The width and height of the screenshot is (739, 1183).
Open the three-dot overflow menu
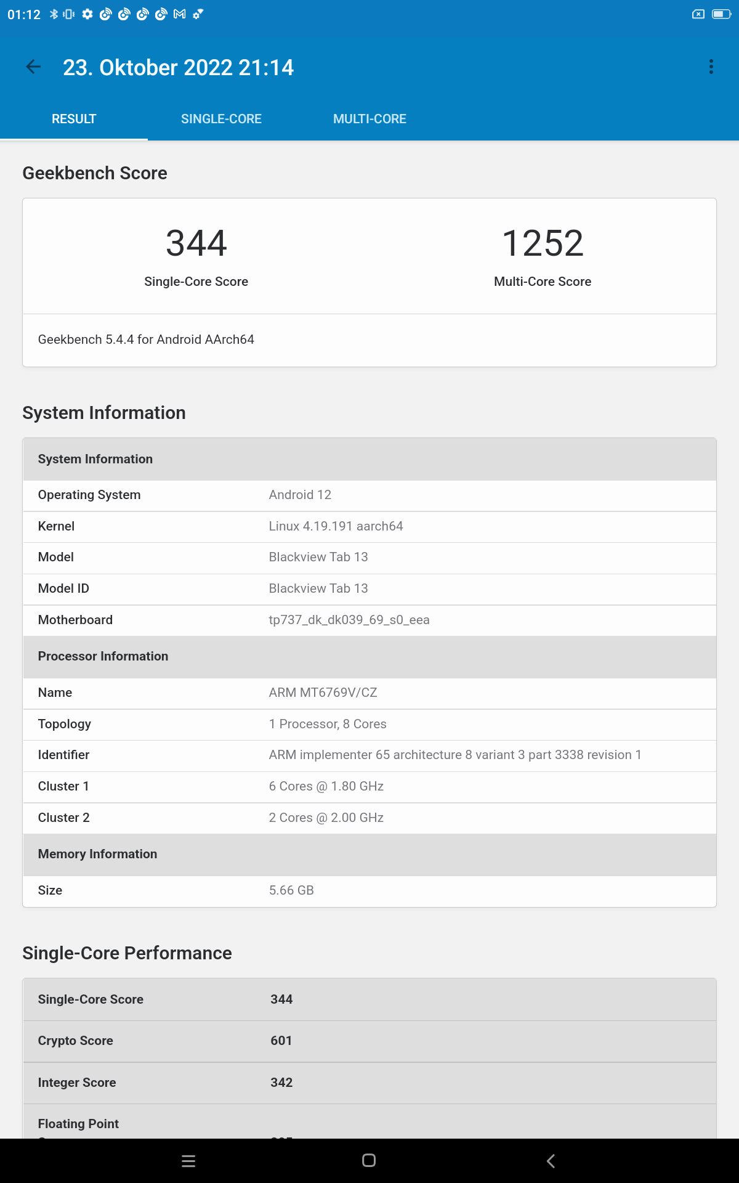[x=711, y=67]
